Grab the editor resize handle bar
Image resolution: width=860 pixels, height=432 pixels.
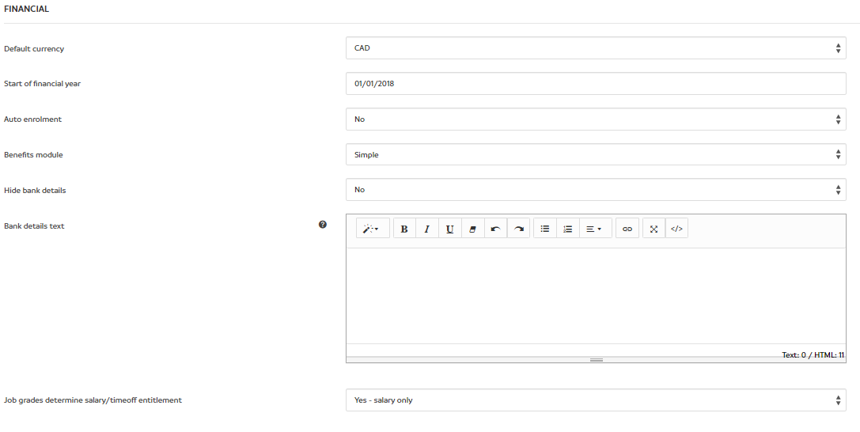click(x=597, y=360)
